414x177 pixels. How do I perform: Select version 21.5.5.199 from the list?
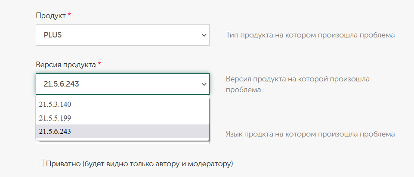point(122,118)
